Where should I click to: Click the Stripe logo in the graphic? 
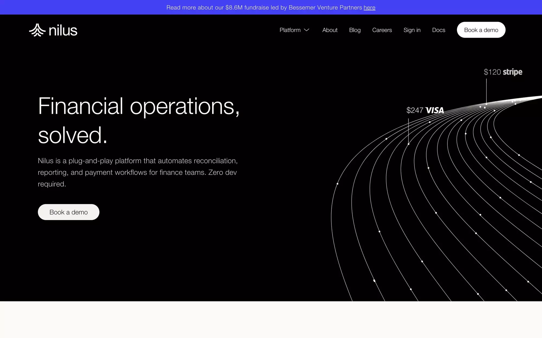[513, 72]
